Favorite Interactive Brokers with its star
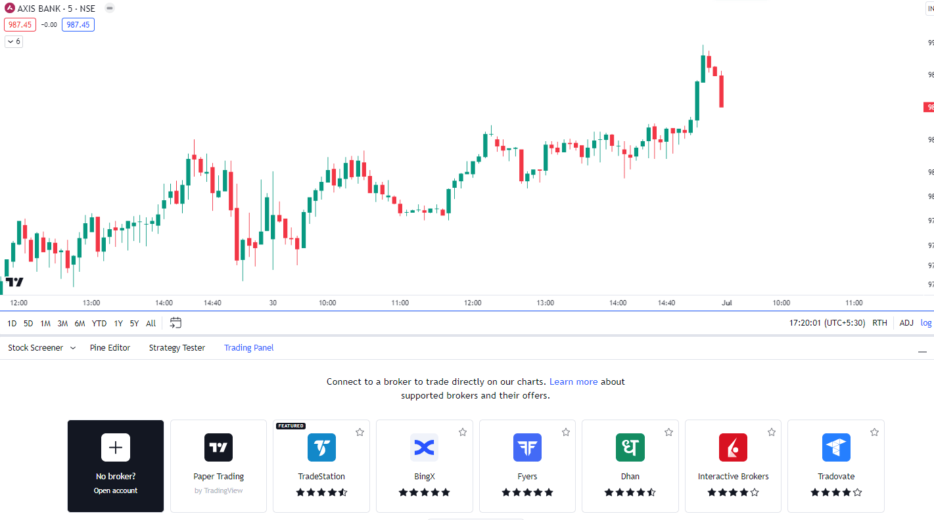This screenshot has width=934, height=520. pos(772,432)
